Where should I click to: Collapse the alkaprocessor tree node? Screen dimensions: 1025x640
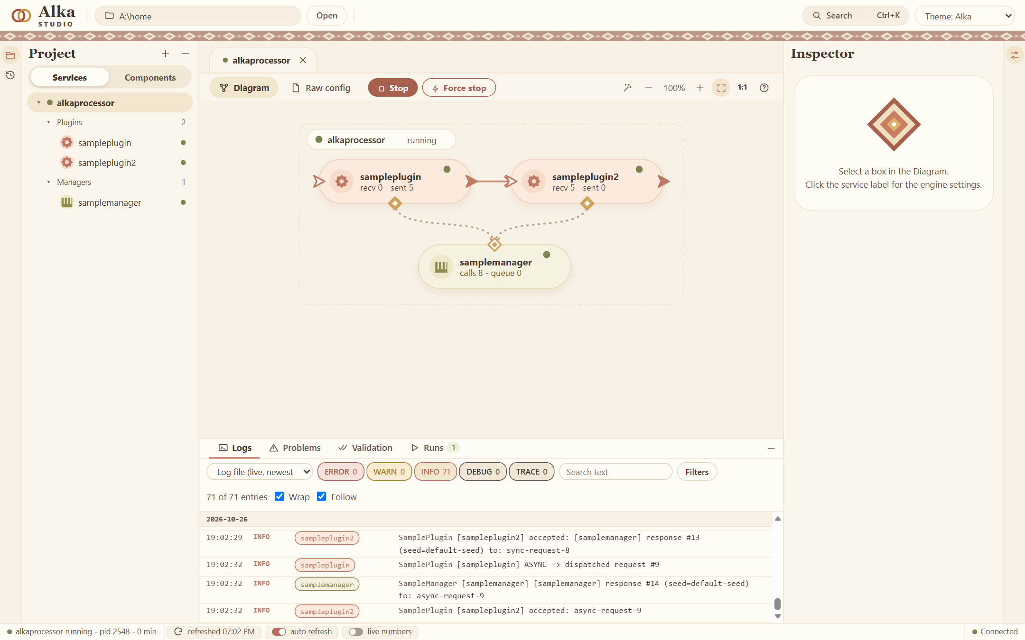pyautogui.click(x=39, y=103)
